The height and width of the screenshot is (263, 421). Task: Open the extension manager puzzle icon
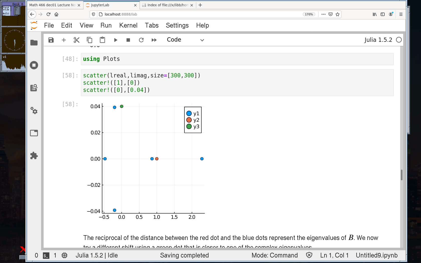point(34,156)
